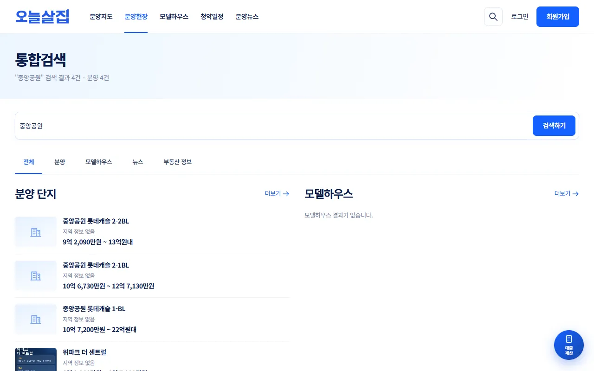This screenshot has width=594, height=371.
Task: Open 모델하우스 in the top navigation
Action: click(174, 17)
